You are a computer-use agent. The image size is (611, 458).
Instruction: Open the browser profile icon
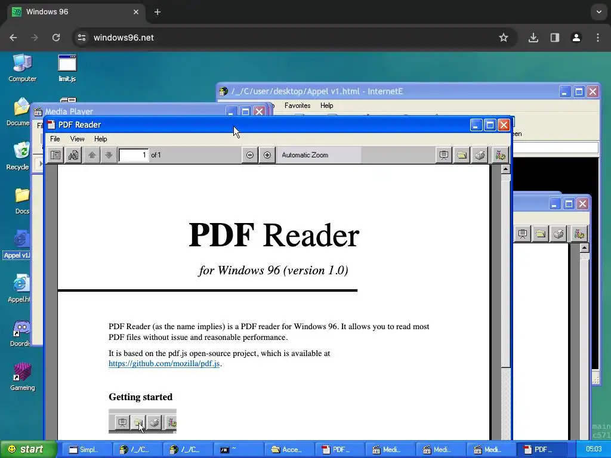coord(576,38)
